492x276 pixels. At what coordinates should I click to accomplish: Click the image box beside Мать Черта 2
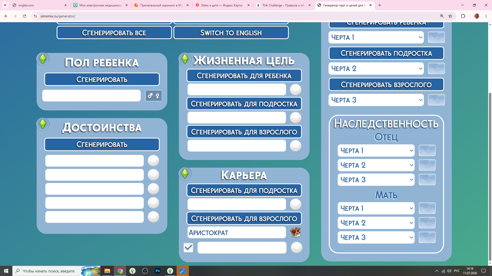[427, 223]
